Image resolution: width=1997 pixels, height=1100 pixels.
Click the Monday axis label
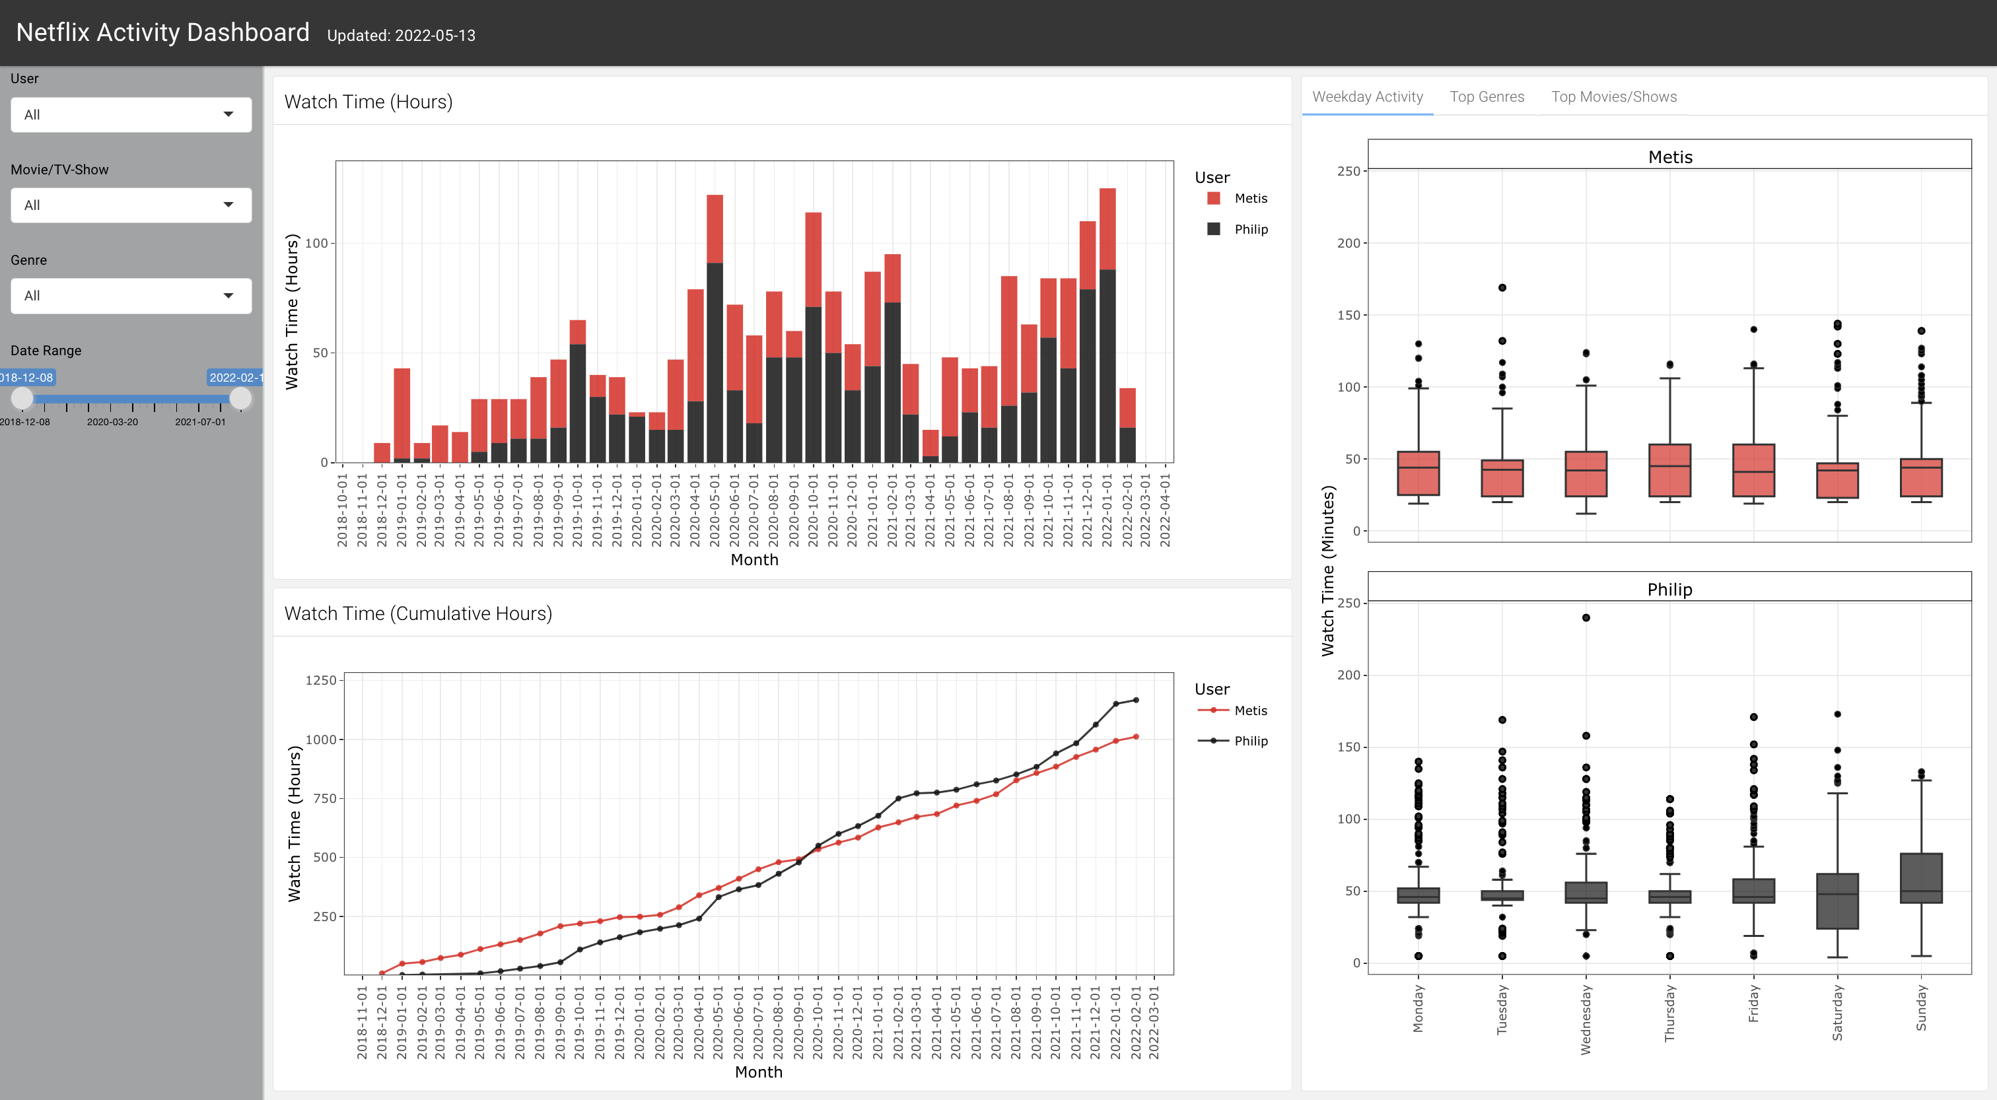(x=1418, y=1010)
